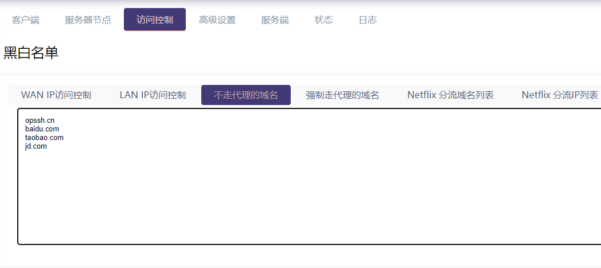Select the 访问控制 tab
This screenshot has height=268, width=601.
click(x=155, y=20)
